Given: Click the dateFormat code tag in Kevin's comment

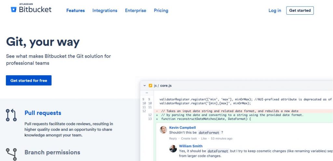Looking at the screenshot, I should pos(209,133).
